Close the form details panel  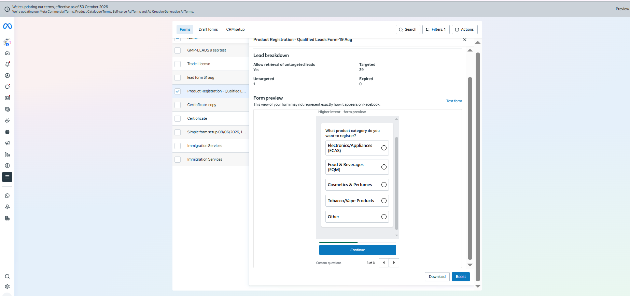click(465, 40)
